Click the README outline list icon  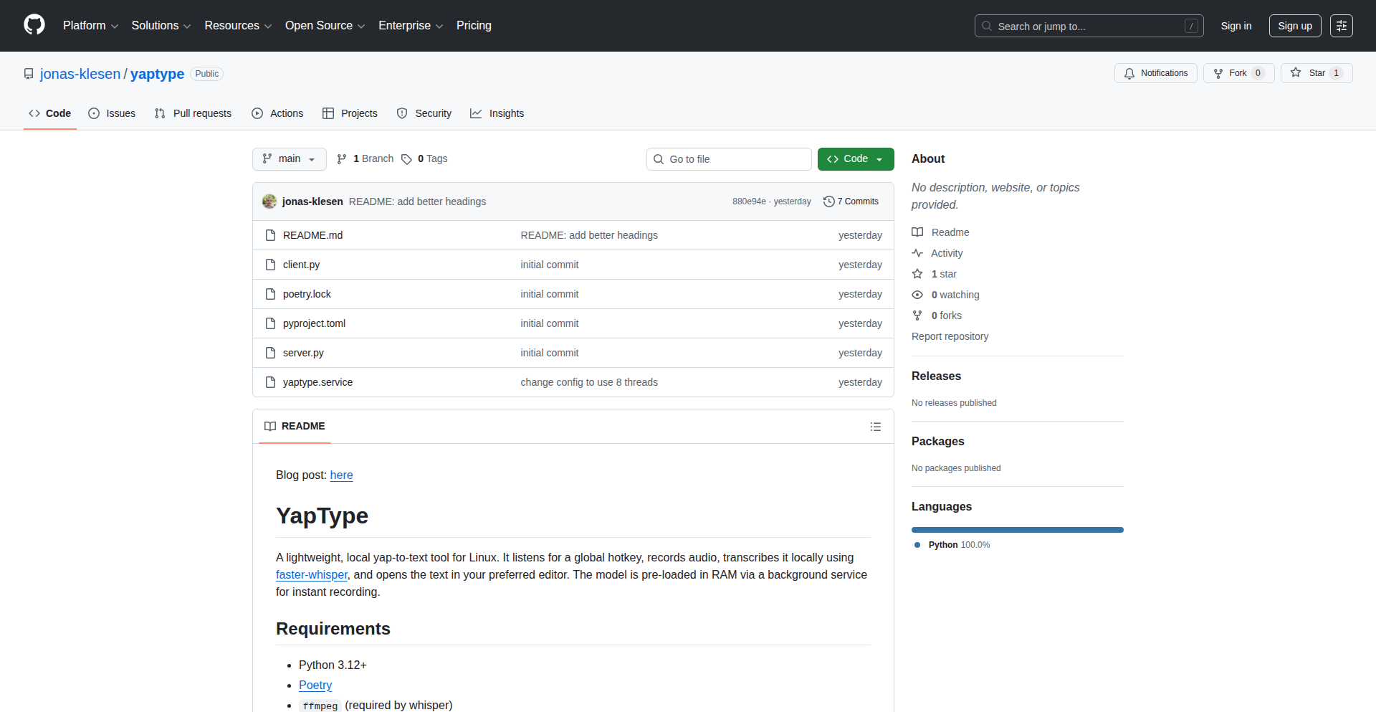click(x=875, y=427)
